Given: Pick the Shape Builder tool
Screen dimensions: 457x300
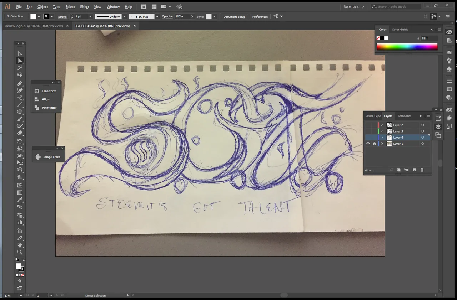Looking at the screenshot, I should [20, 170].
